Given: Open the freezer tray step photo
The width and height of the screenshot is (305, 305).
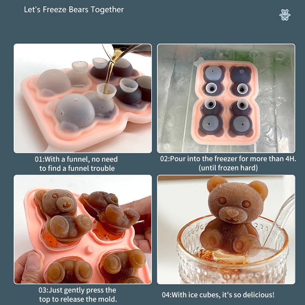Looking at the screenshot, I should click(226, 98).
